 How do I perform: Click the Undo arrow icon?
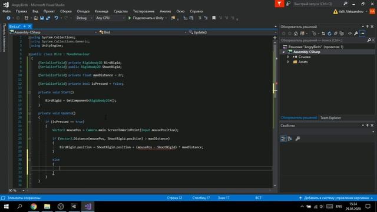click(56, 18)
